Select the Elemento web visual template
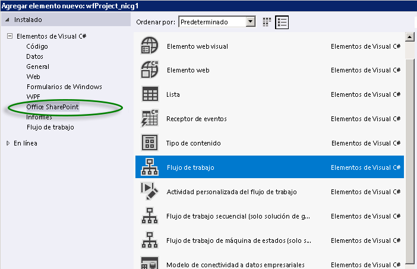The height and width of the screenshot is (269, 417). [270, 46]
